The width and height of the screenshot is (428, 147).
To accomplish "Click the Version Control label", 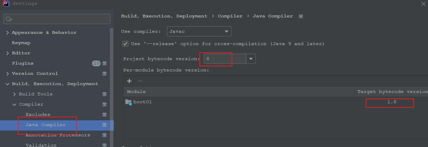I will (35, 73).
